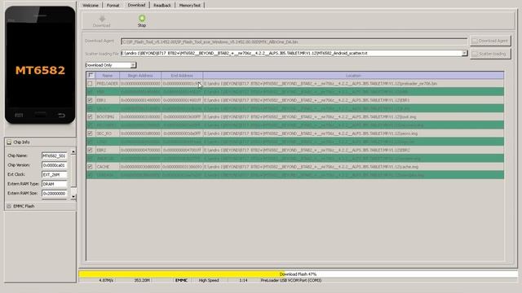Click the elapsed time 1:14 in status bar
This screenshot has width=522, height=293.
point(243,280)
